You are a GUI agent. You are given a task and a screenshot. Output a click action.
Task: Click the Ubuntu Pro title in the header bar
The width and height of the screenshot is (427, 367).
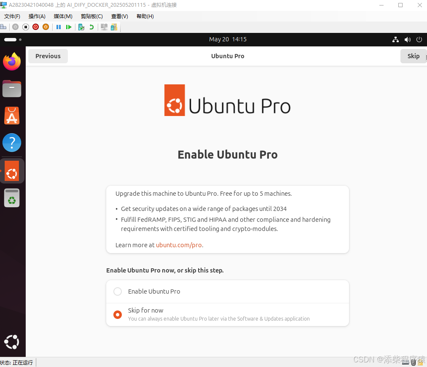click(x=228, y=56)
